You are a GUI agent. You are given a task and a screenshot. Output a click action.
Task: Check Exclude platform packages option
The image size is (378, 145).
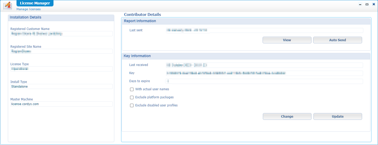click(x=132, y=98)
